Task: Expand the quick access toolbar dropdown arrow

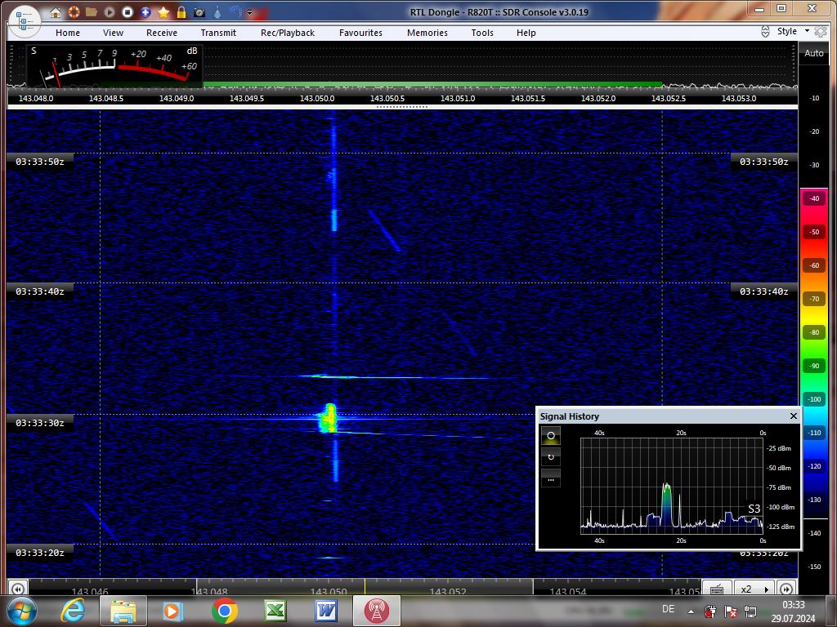Action: pyautogui.click(x=249, y=12)
